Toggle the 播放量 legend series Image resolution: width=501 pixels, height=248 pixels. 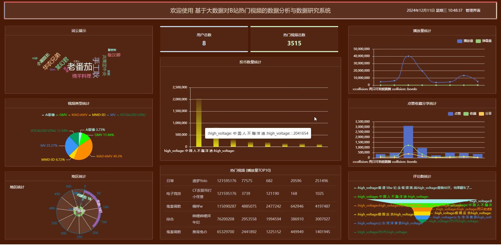tap(465, 41)
